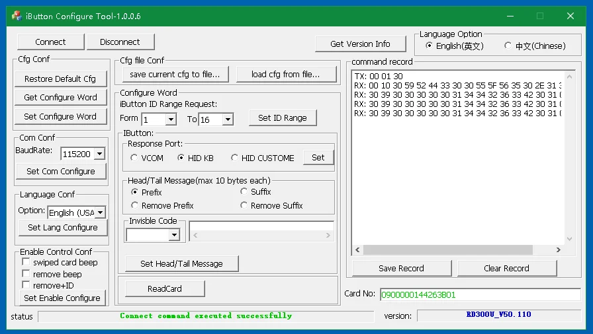
Task: Click the version RD300U_V50.110 field
Action: pyautogui.click(x=499, y=316)
